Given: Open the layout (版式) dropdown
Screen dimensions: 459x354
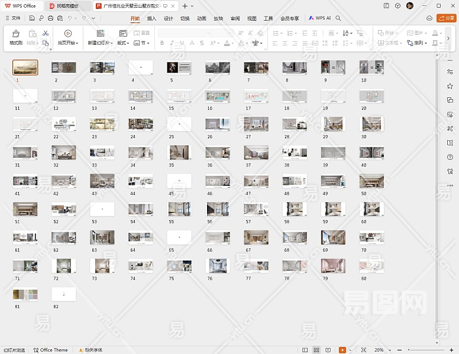Looking at the screenshot, I should tap(123, 43).
